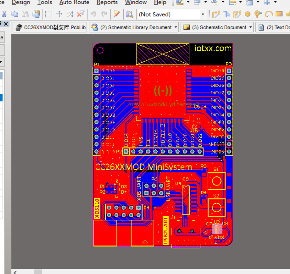Expand Schematic Library Document tab dropdown

(x=176, y=27)
